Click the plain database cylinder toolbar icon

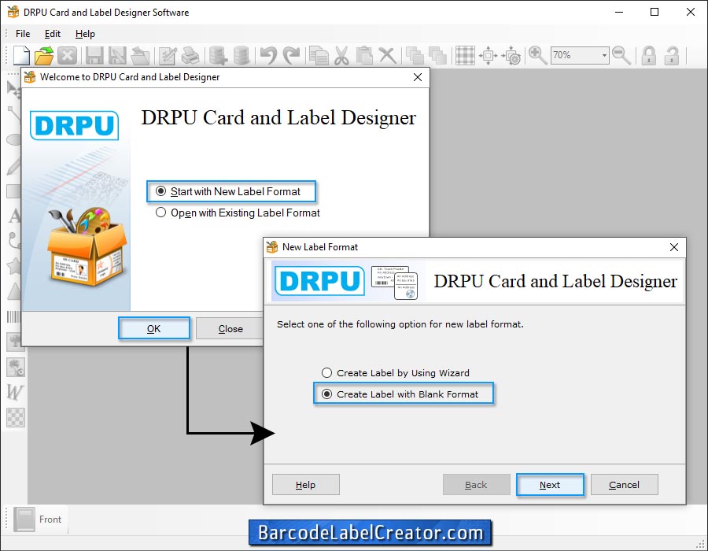coord(242,56)
